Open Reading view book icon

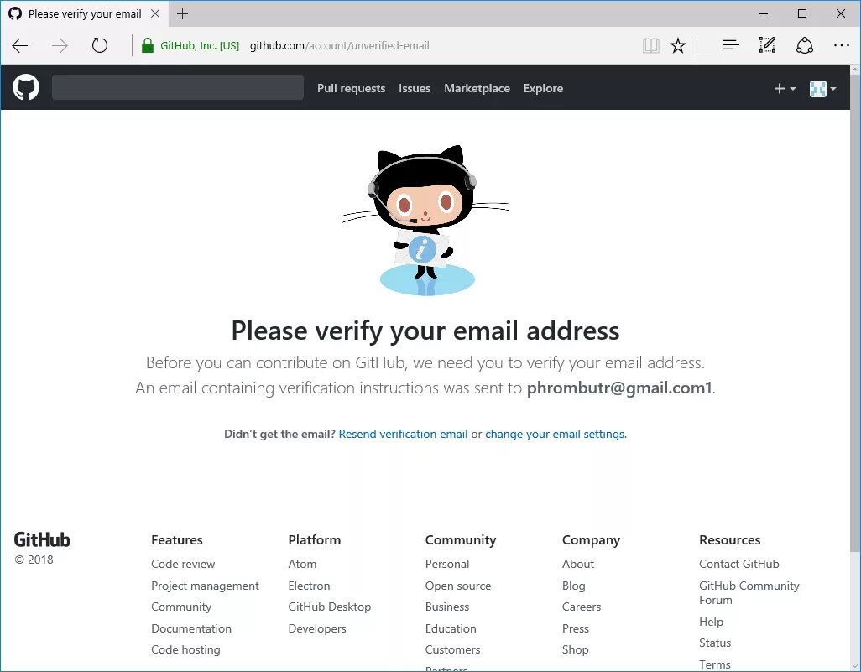[650, 45]
